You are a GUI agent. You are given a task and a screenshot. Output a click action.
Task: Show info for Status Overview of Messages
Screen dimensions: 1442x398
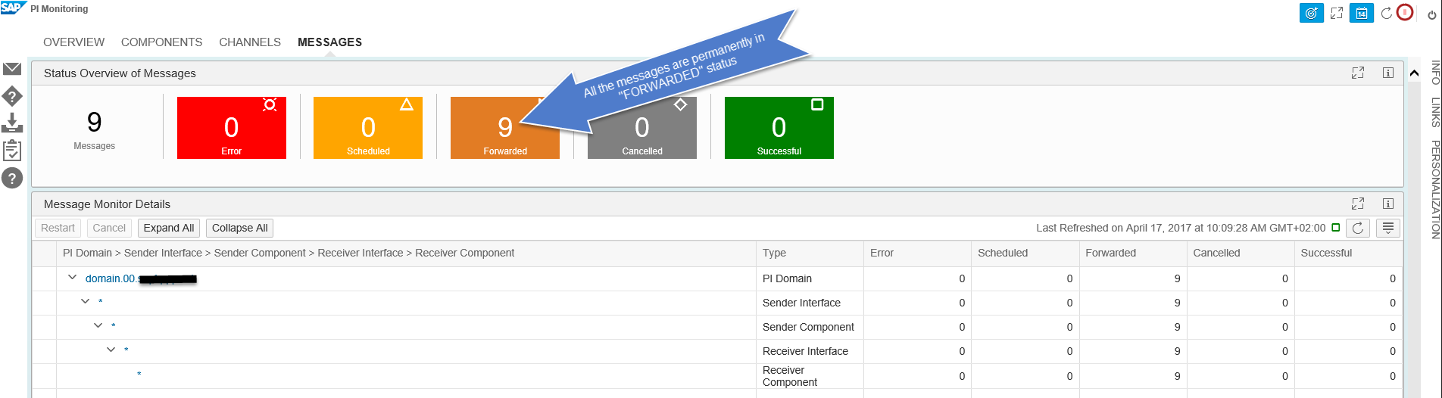point(1388,73)
